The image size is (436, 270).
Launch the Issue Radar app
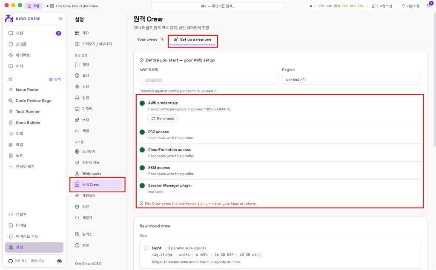coord(34,90)
